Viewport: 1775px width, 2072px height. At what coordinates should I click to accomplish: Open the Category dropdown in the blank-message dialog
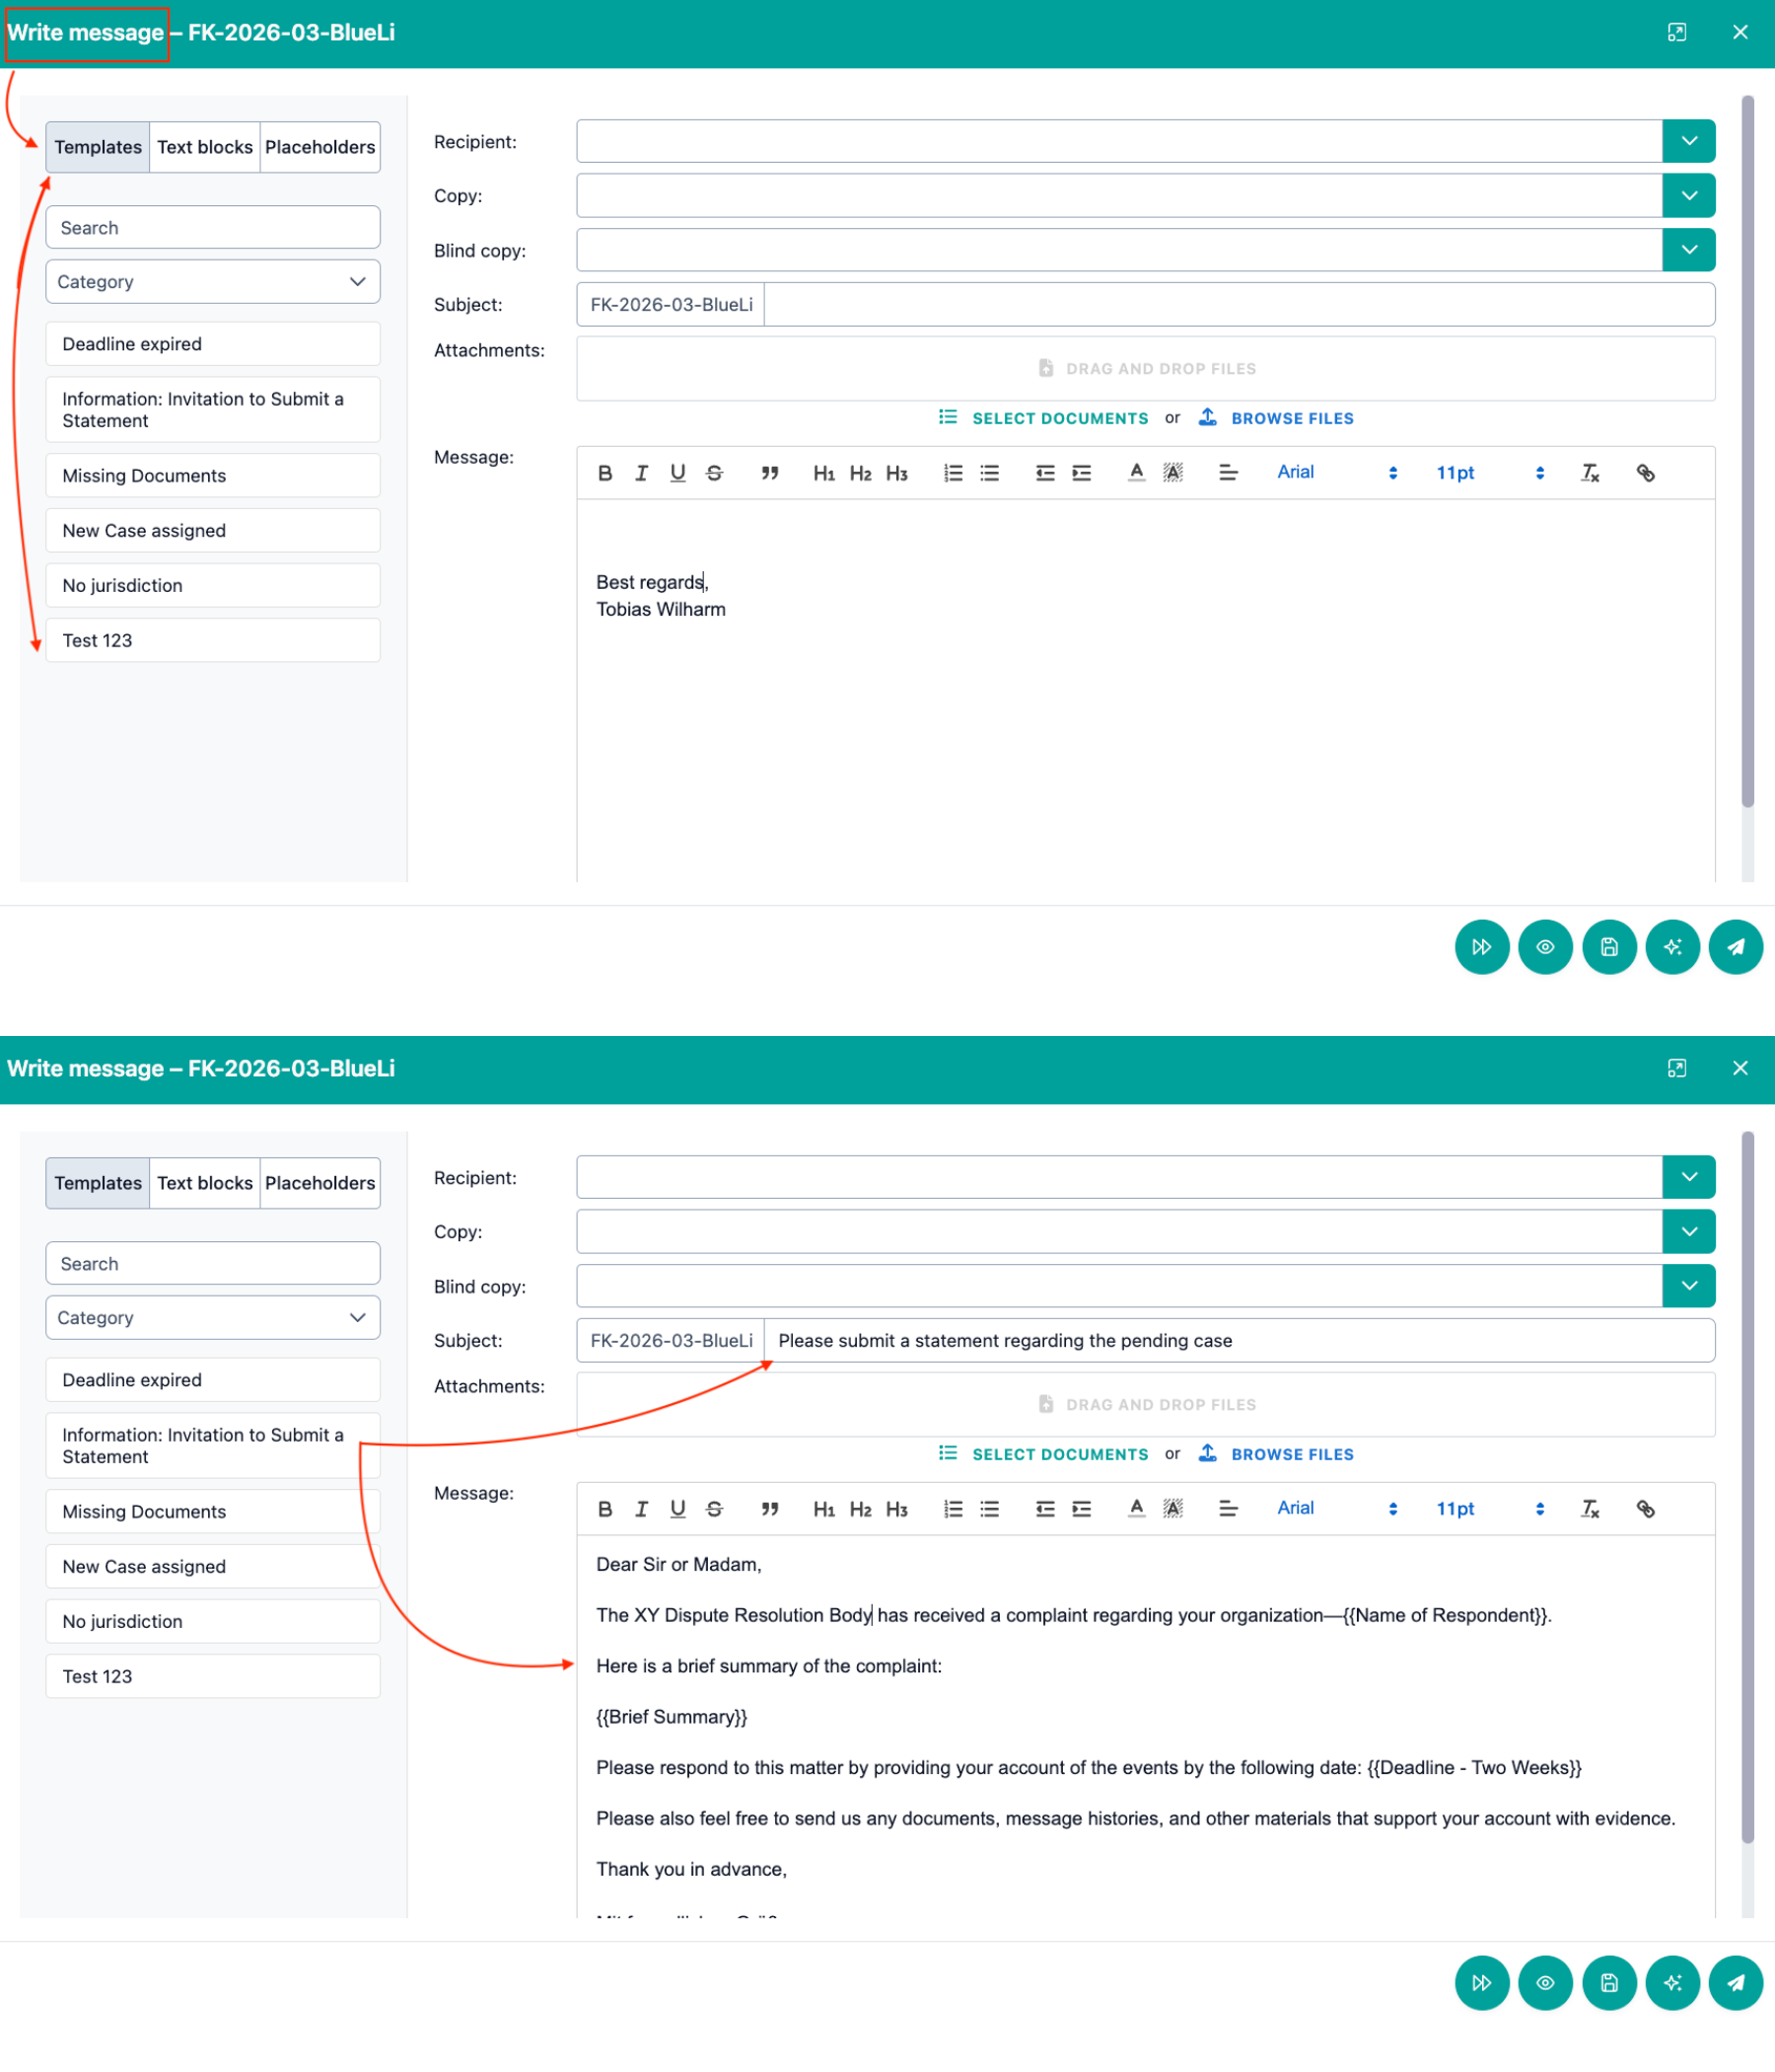pyautogui.click(x=213, y=282)
